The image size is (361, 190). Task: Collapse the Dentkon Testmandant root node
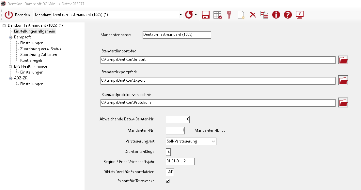click(4, 26)
